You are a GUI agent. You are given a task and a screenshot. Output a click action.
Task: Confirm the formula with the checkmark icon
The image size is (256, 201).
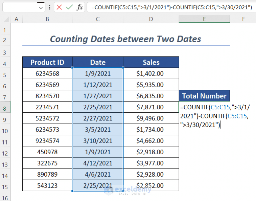pos(69,7)
